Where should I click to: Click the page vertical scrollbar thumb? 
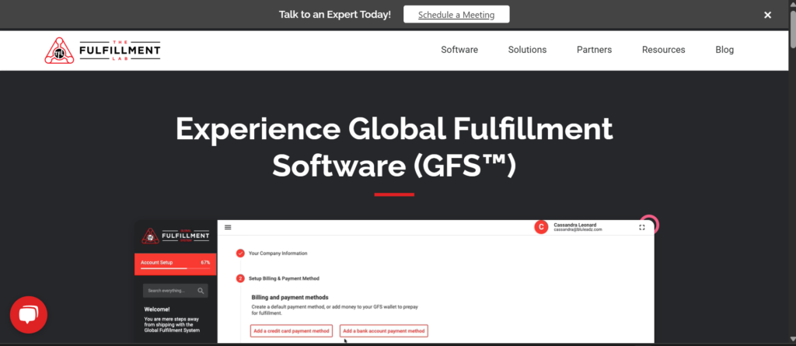792,29
